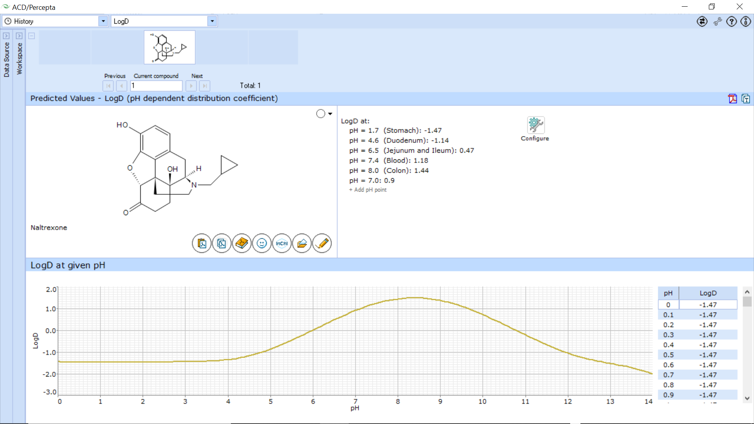This screenshot has width=754, height=424.
Task: Expand the Data Source side panel
Action: [x=6, y=36]
